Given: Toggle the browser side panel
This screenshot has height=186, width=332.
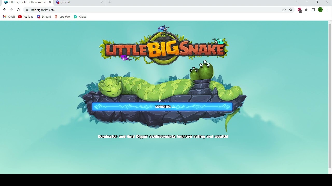Looking at the screenshot, I should tap(313, 10).
